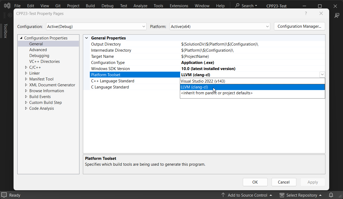Choose inherit from parent or project defaults
Viewport: 343px width, 199px height.
(252, 93)
